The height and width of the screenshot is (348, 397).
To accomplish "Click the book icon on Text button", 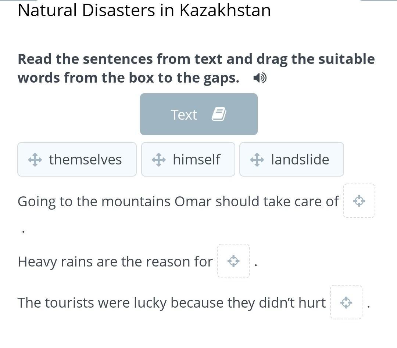I will 219,114.
